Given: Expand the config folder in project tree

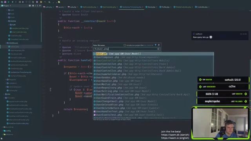Looking at the screenshot, I should tap(2, 131).
